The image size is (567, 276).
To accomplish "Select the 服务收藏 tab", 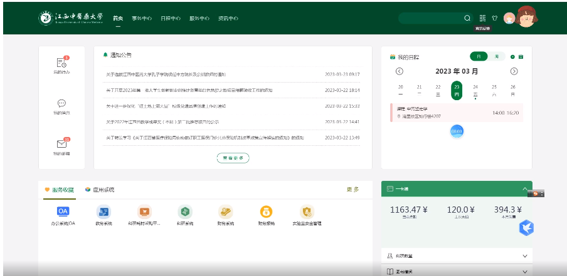I will click(60, 190).
